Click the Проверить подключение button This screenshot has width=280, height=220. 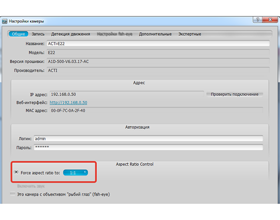click(x=235, y=94)
